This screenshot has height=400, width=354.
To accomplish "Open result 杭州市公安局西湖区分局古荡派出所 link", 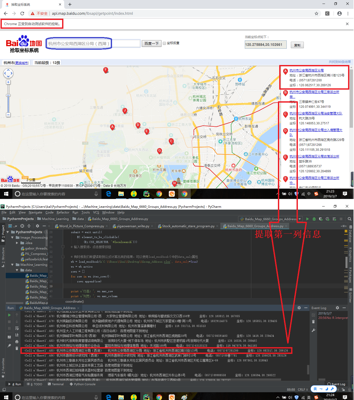I will point(314,156).
